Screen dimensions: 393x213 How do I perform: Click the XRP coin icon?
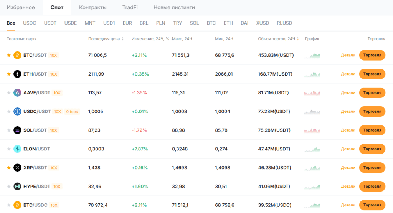pyautogui.click(x=17, y=168)
